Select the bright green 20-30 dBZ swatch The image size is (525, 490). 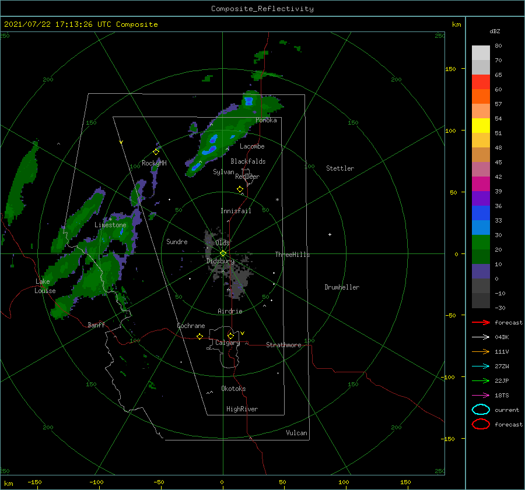click(x=481, y=242)
